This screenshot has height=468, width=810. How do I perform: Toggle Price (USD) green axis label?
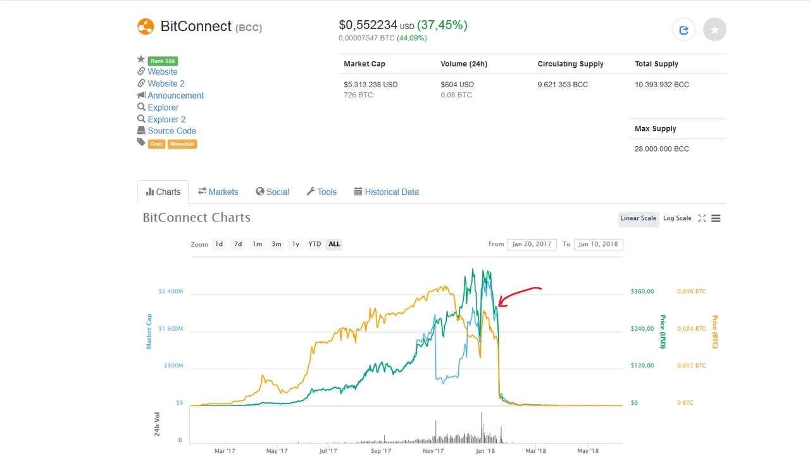(x=663, y=331)
